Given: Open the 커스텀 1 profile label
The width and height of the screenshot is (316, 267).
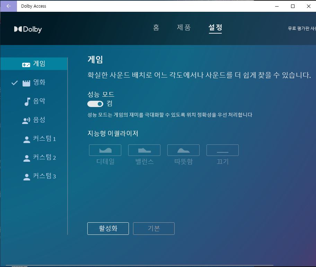Looking at the screenshot, I should point(44,139).
